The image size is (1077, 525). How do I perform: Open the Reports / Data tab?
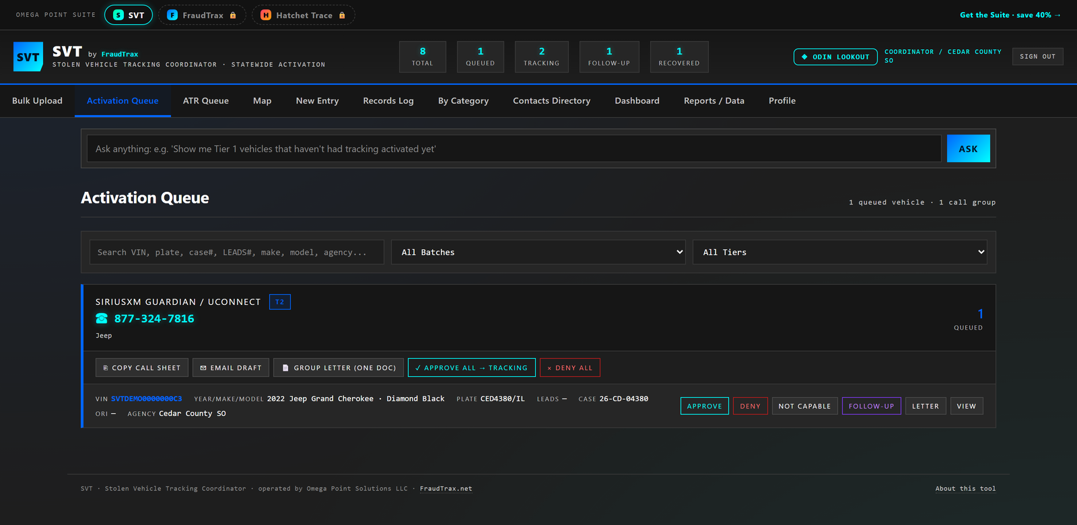[x=714, y=101]
